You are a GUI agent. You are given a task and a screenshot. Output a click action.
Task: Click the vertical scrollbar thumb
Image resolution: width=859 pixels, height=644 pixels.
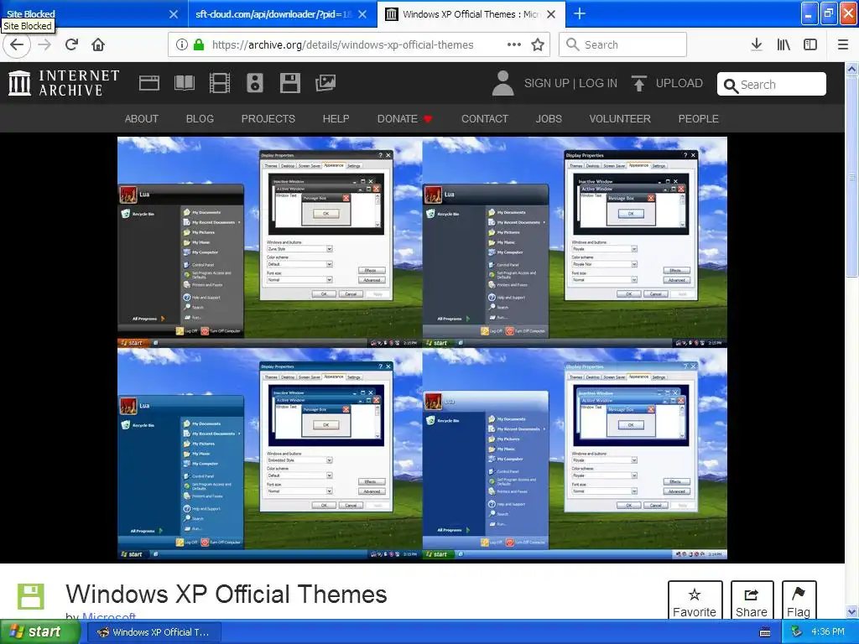(x=852, y=176)
